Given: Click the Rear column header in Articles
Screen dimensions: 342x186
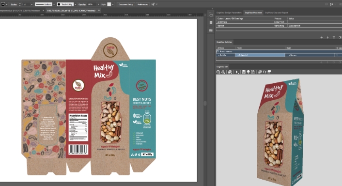Looking at the screenshot, I should coord(310,48).
